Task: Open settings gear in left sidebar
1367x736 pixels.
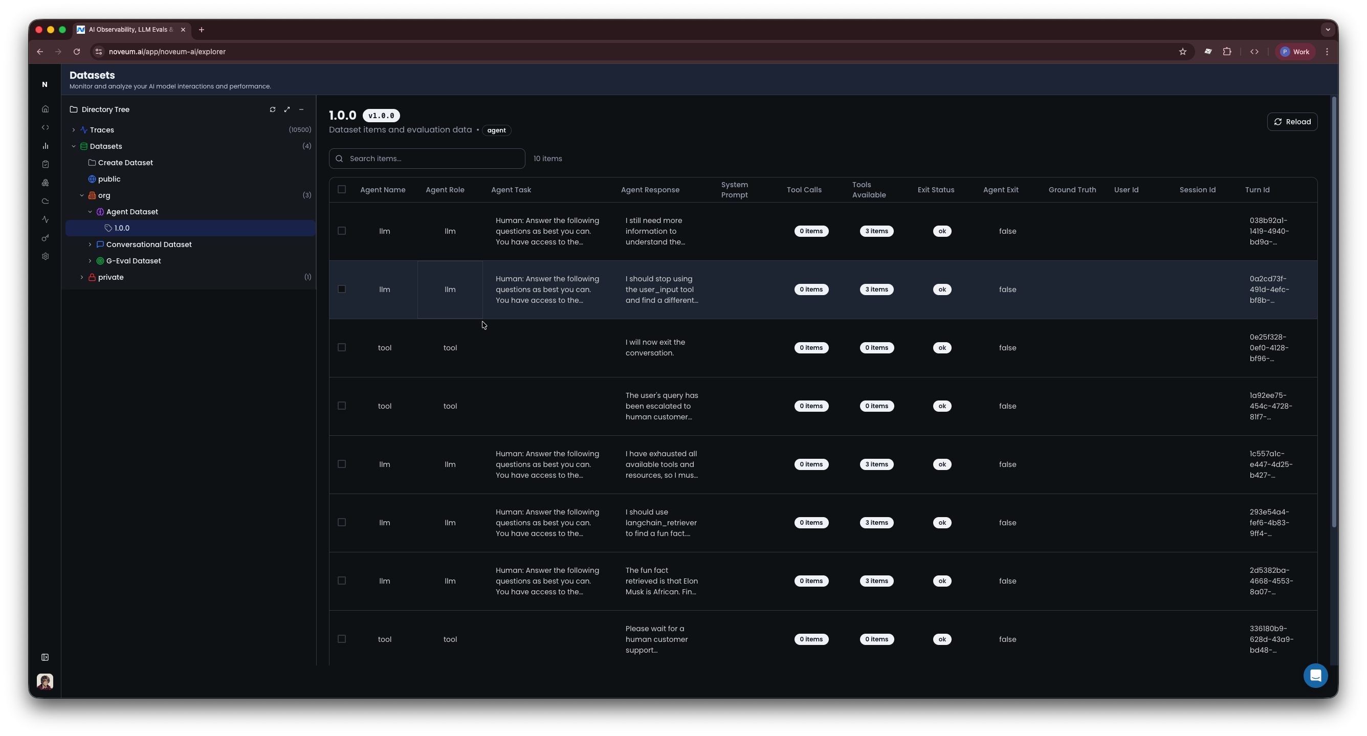Action: pyautogui.click(x=45, y=256)
